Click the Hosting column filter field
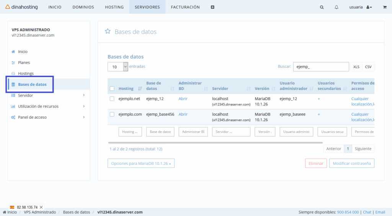 (130, 132)
